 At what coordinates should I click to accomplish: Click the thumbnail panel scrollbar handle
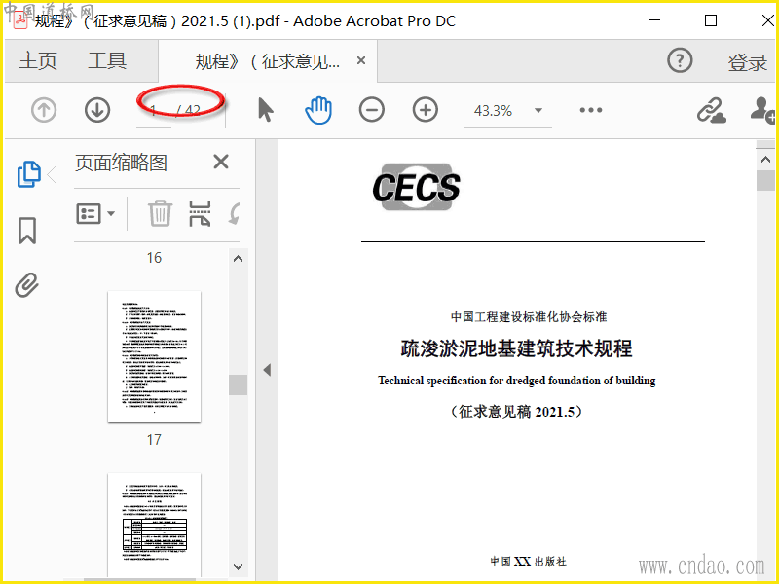238,384
